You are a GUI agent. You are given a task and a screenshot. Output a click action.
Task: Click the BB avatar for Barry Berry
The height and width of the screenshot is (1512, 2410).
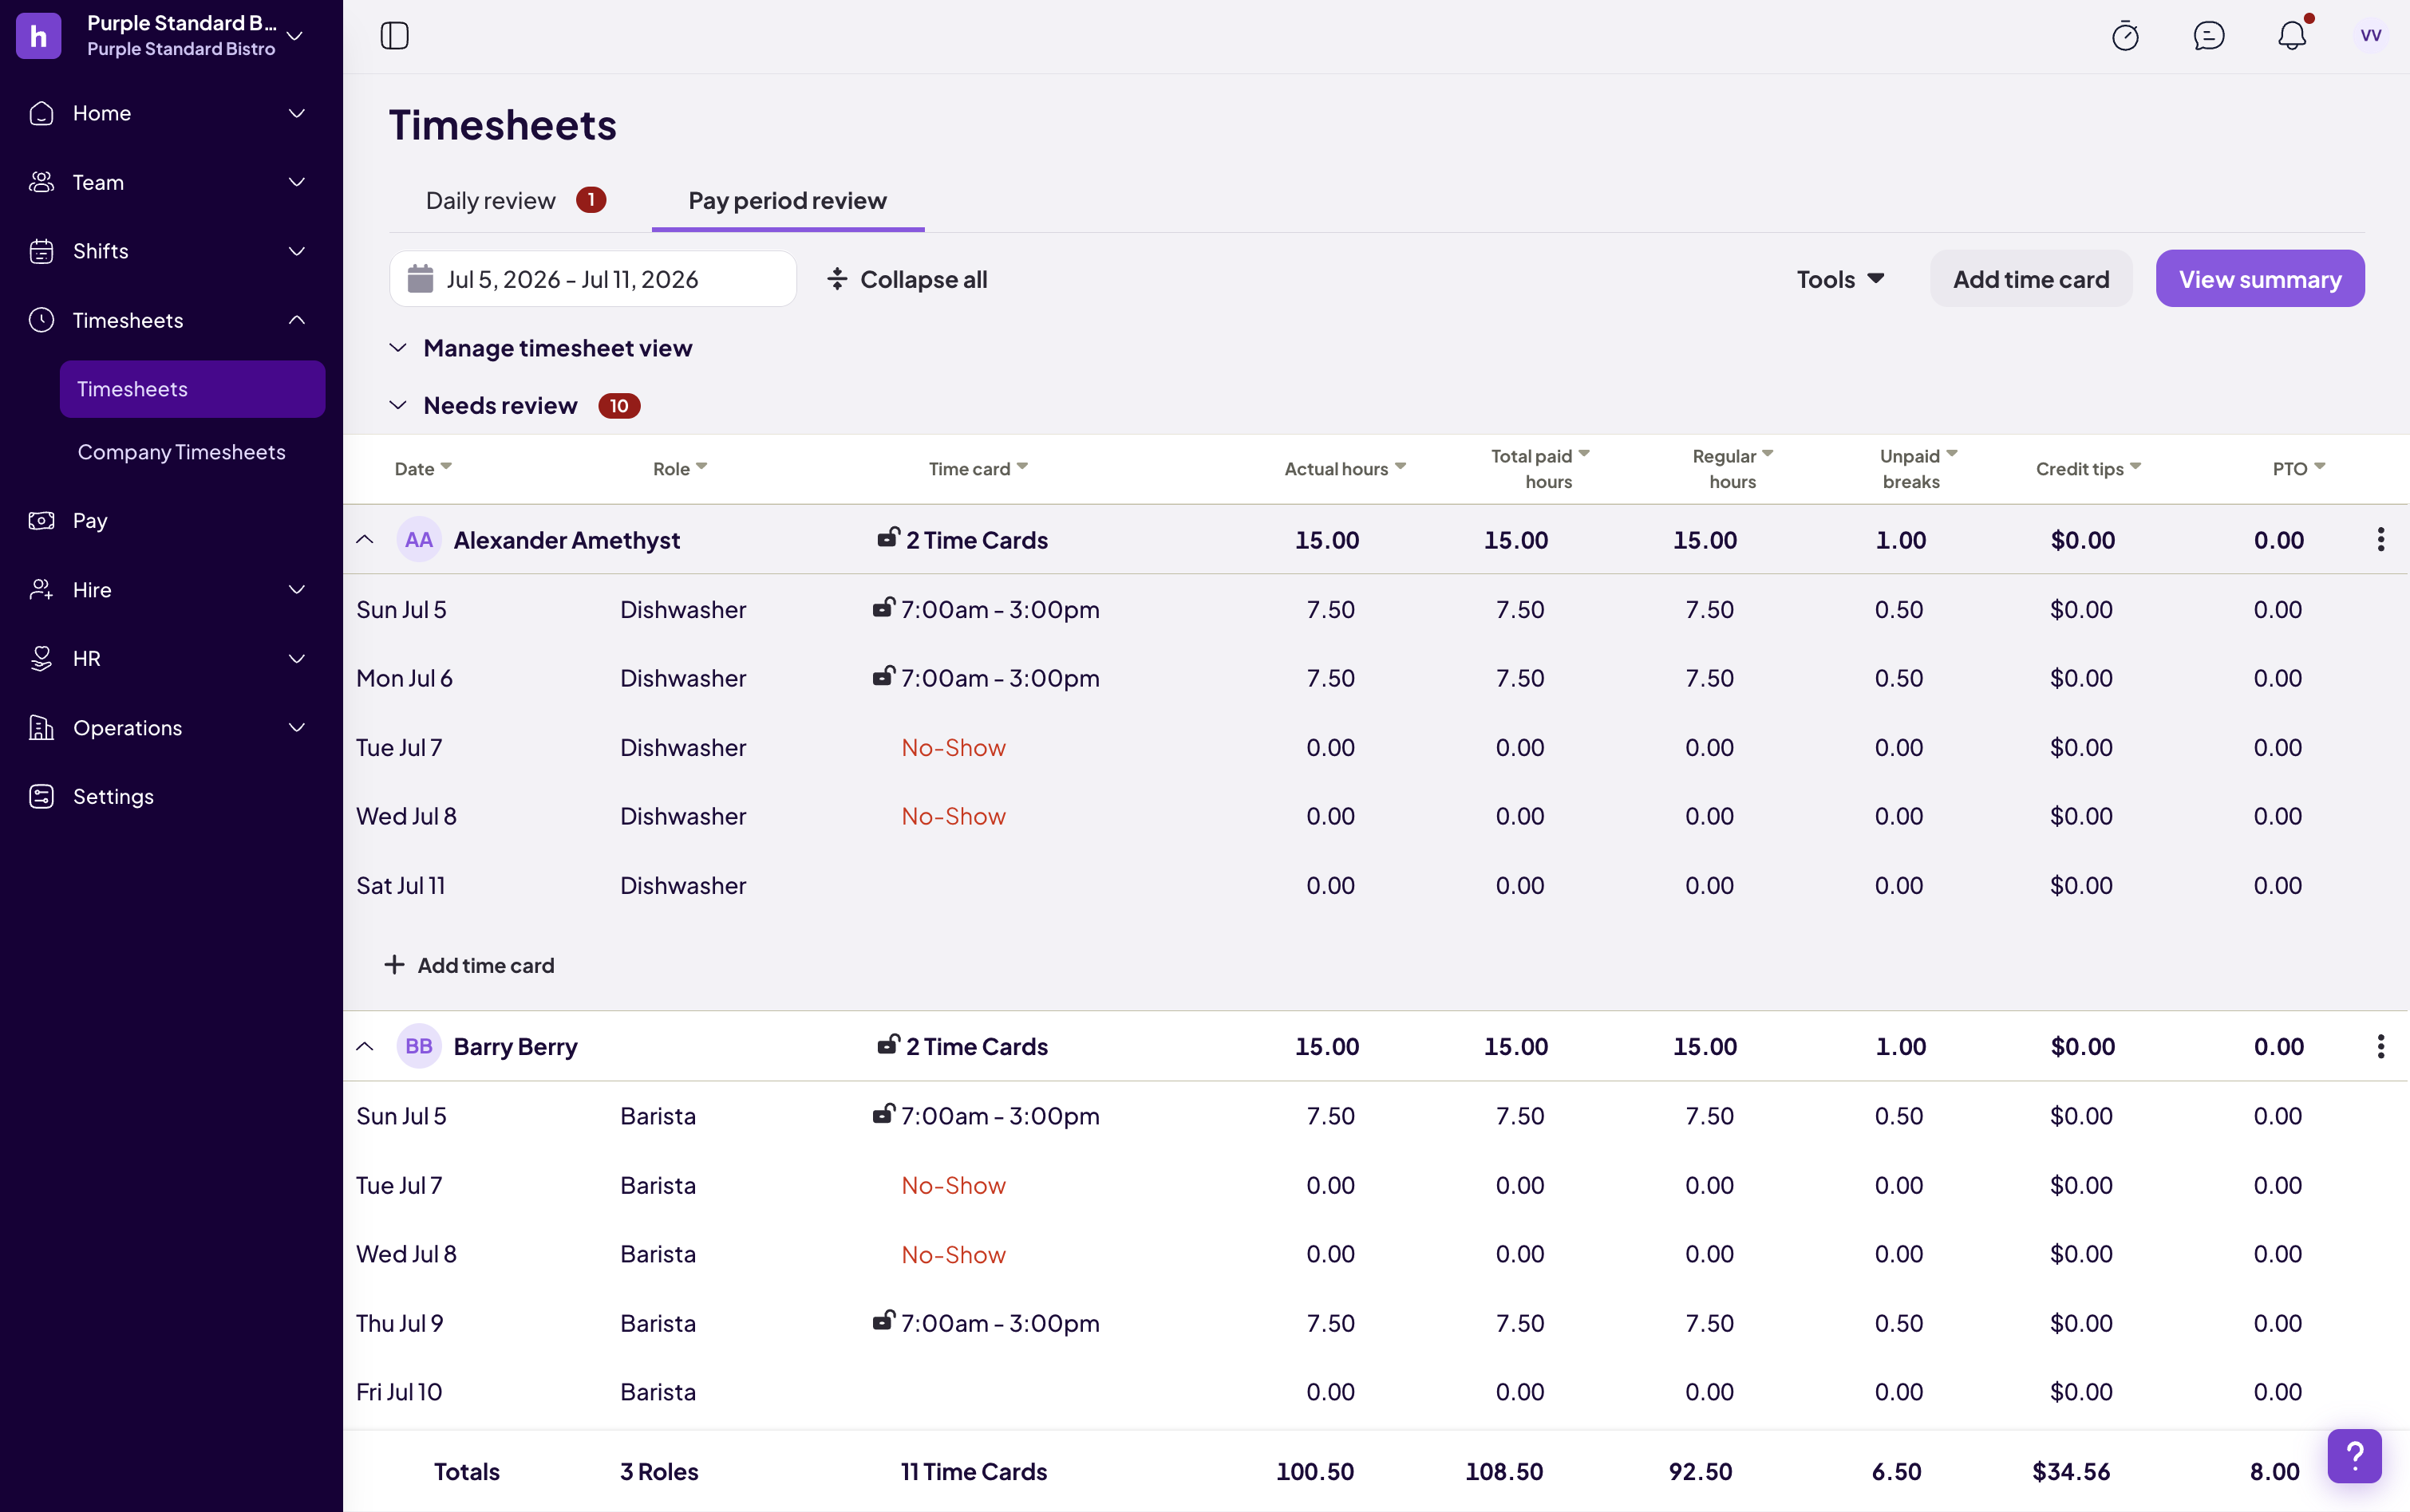(x=418, y=1046)
